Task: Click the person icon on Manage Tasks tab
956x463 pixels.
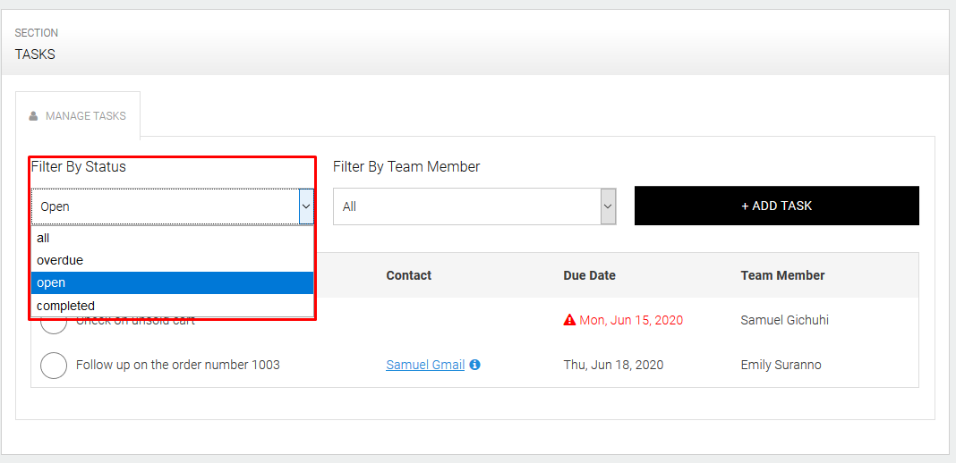Action: point(34,116)
